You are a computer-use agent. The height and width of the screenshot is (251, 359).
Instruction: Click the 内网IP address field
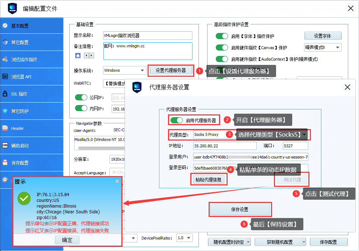coord(118,109)
